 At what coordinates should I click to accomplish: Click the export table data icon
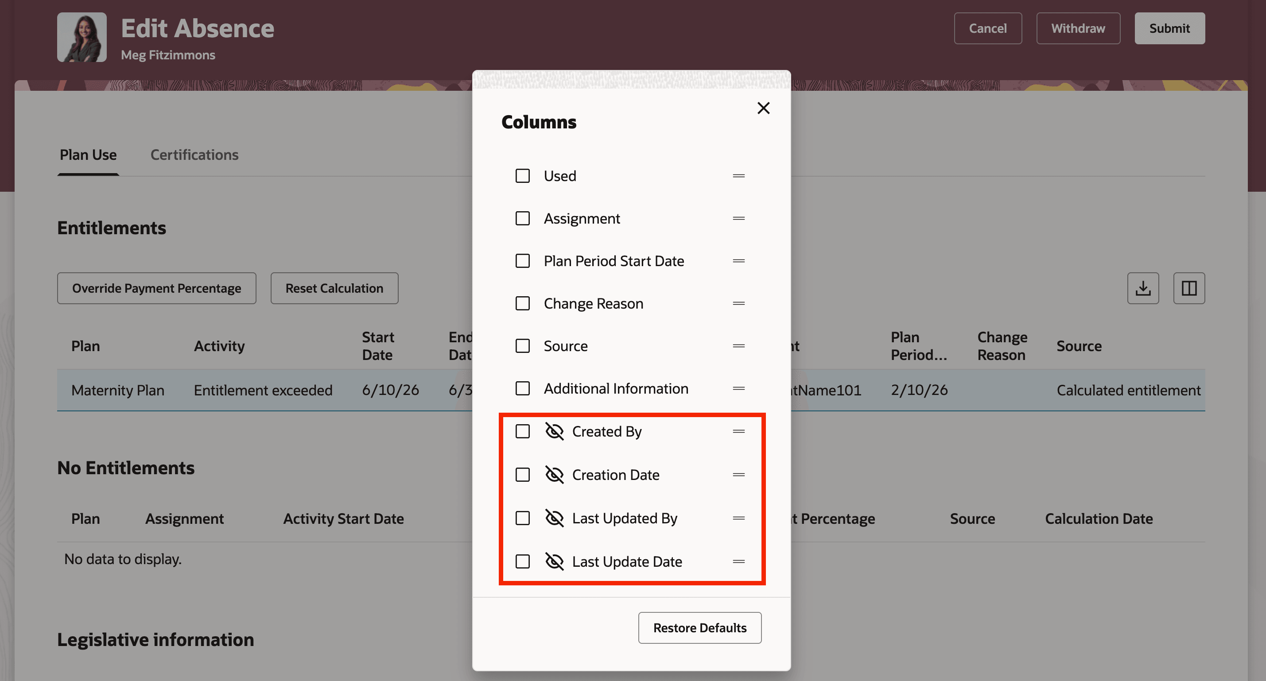coord(1143,288)
